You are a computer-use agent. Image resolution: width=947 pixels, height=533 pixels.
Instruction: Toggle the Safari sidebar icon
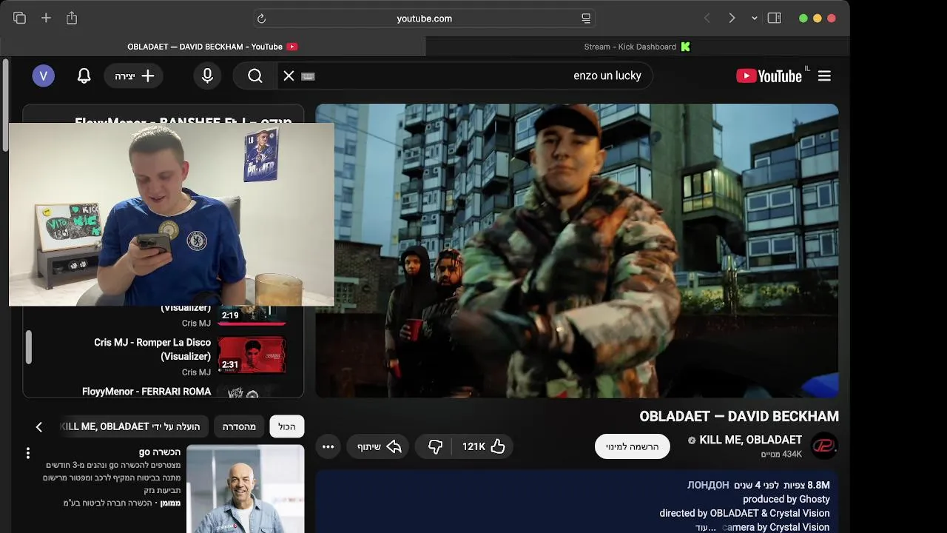pyautogui.click(x=775, y=18)
